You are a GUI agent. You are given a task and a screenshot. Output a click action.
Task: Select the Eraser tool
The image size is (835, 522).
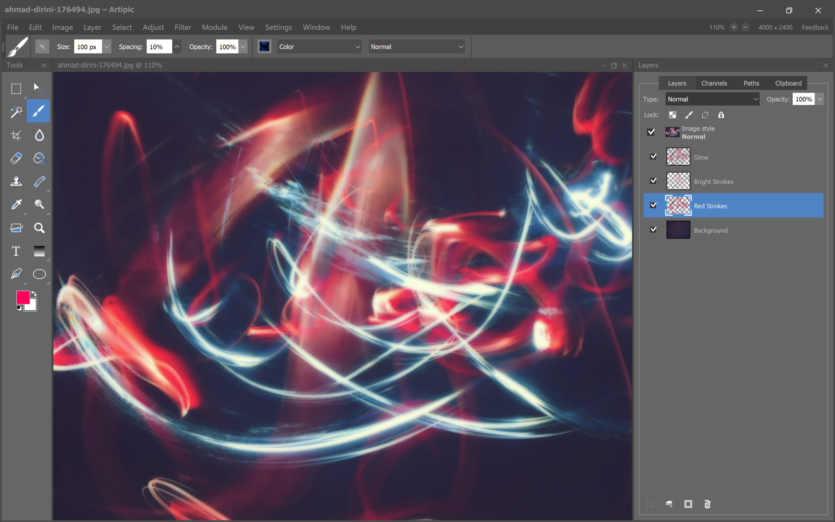pos(16,158)
